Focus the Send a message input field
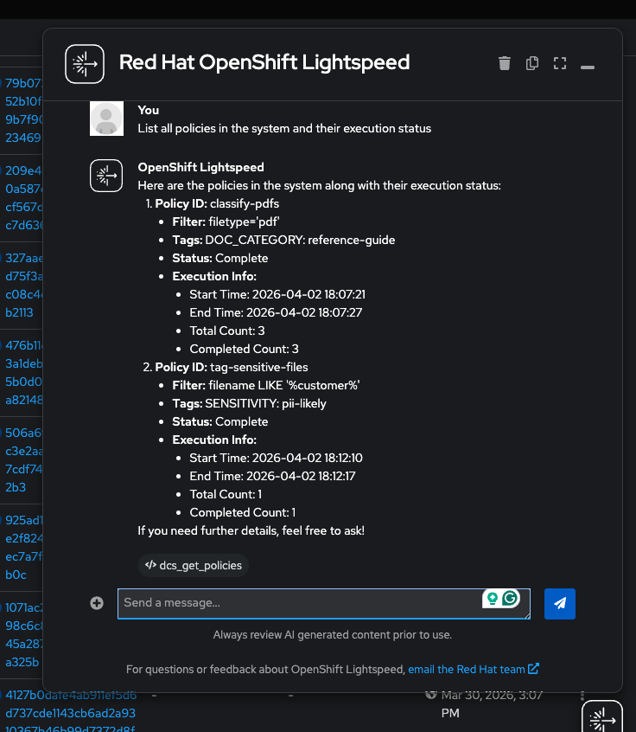 pyautogui.click(x=323, y=604)
